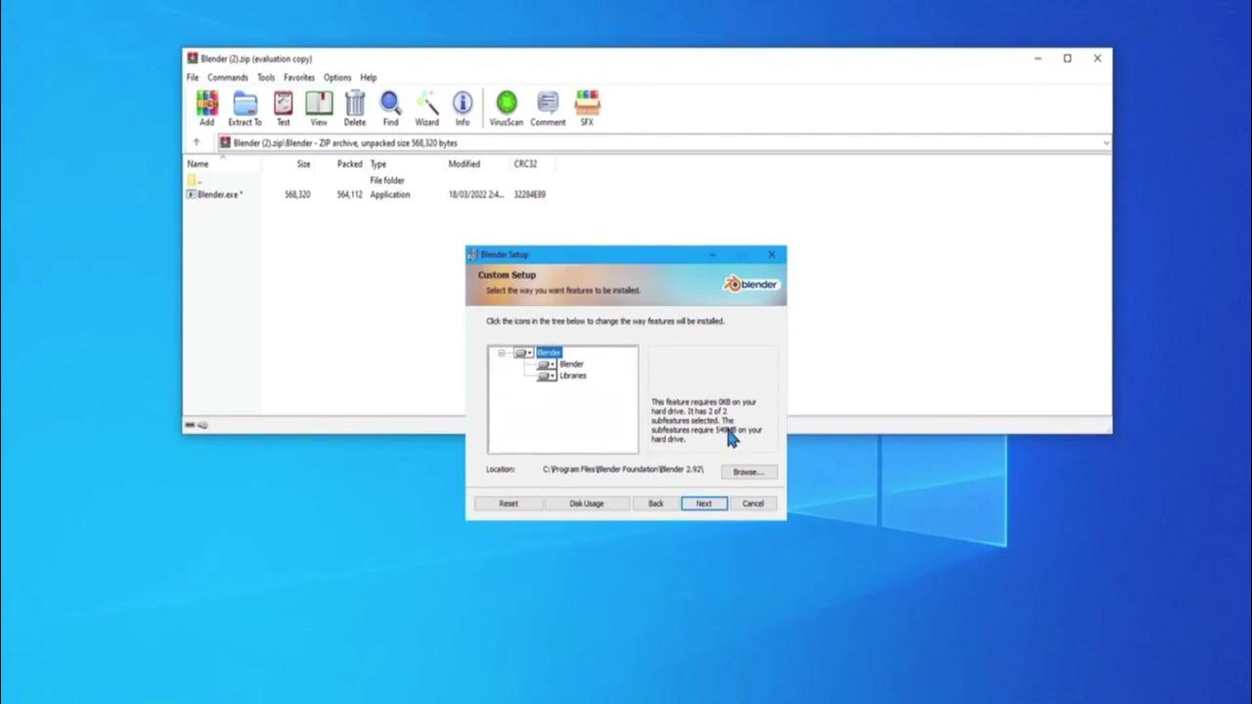The height and width of the screenshot is (704, 1252).
Task: Click the Application type cell
Action: click(x=390, y=195)
